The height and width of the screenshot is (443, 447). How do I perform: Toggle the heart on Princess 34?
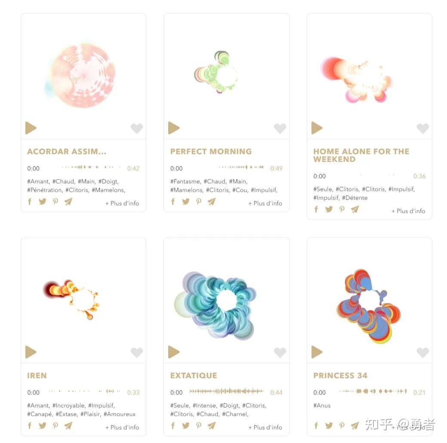[423, 352]
